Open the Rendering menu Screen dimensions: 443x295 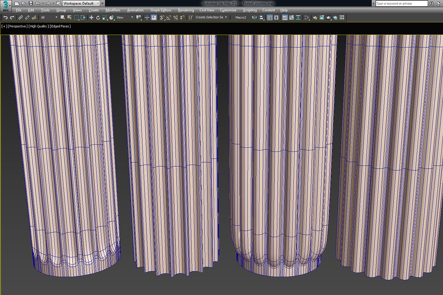click(186, 10)
